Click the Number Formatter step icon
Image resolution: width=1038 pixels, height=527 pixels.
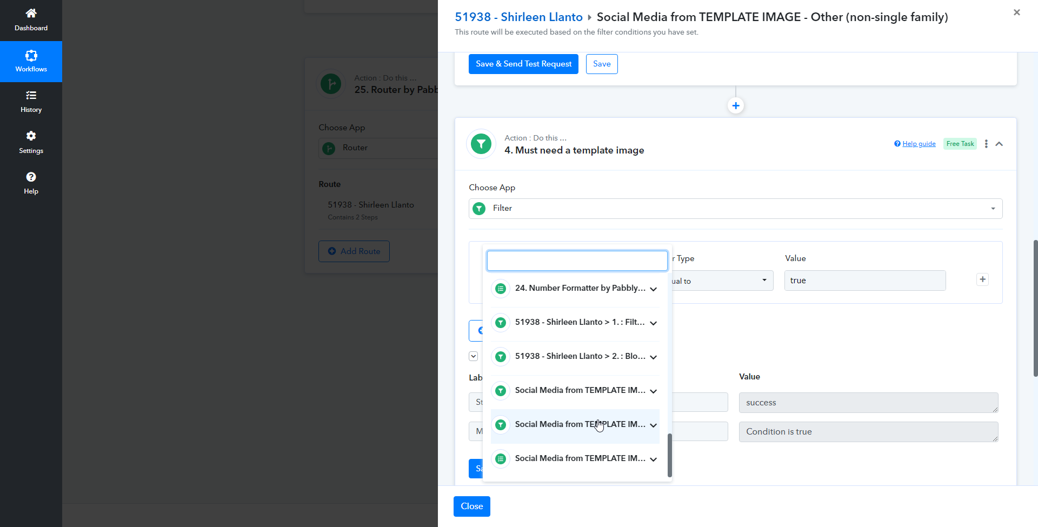[x=501, y=289]
